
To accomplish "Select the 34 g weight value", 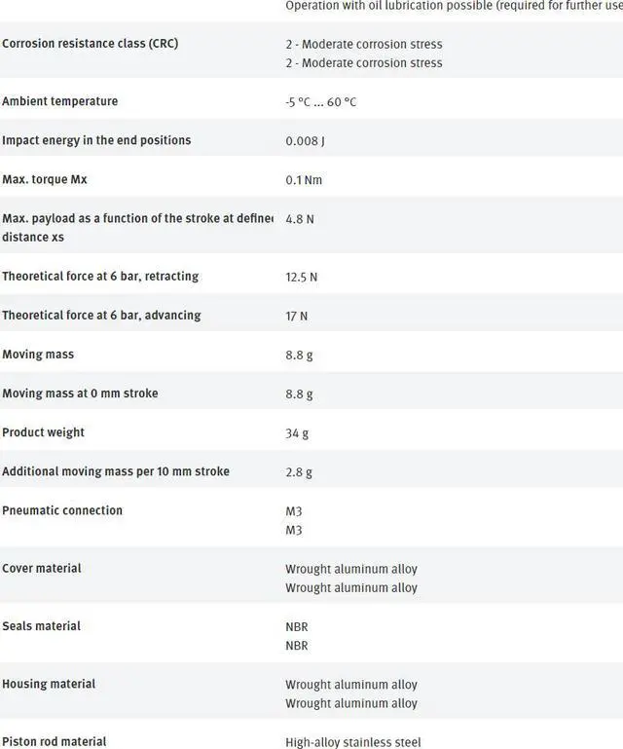I will (298, 433).
